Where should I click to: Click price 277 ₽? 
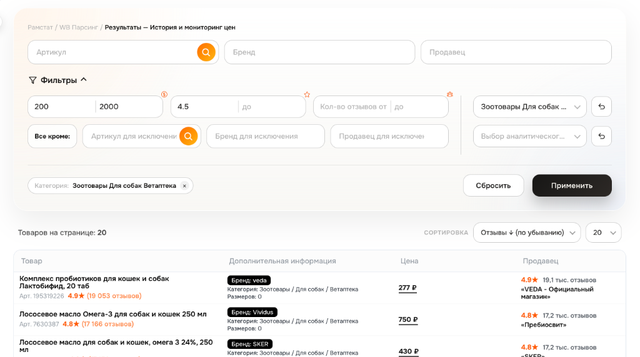point(407,288)
